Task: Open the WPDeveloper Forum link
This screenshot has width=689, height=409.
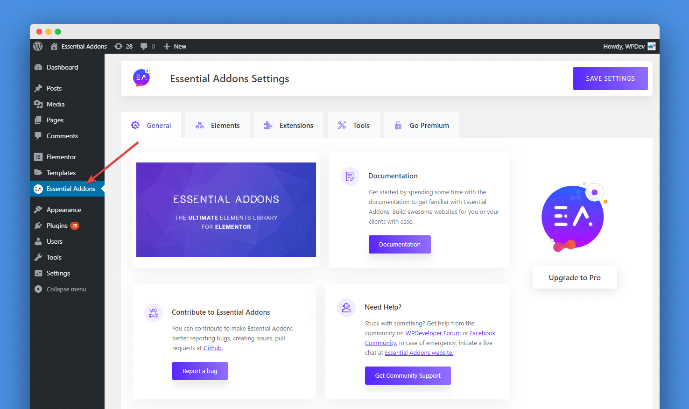Action: pyautogui.click(x=433, y=333)
